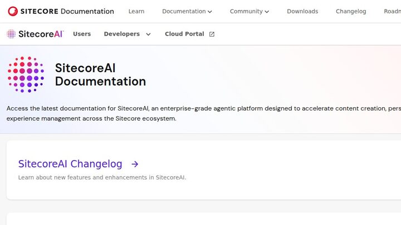This screenshot has height=225, width=401.
Task: Click the 'Access the latest documentation' paragraph
Action: coord(204,113)
